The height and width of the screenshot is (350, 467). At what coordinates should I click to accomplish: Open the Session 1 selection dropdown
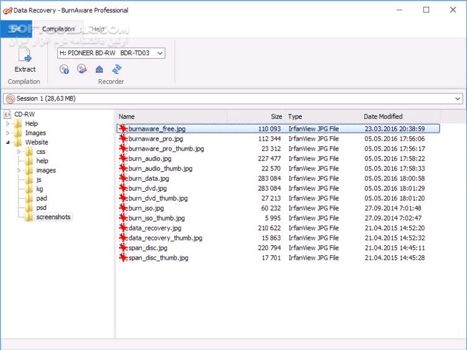tap(233, 98)
